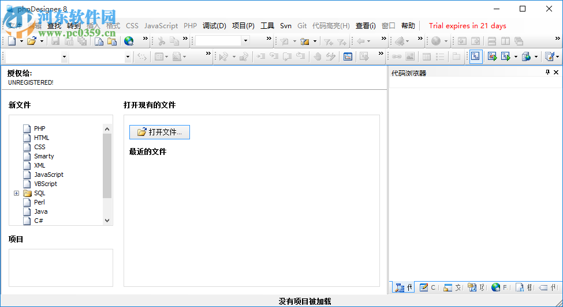The width and height of the screenshot is (563, 307).
Task: Click the Save As floppy icon
Action: coord(69,41)
